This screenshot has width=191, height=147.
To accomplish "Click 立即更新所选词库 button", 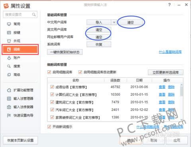I will (x=166, y=72).
